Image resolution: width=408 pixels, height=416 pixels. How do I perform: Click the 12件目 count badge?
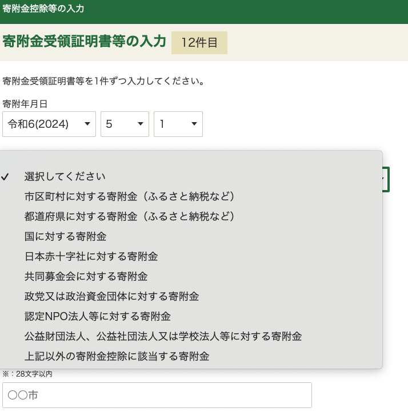click(x=199, y=43)
